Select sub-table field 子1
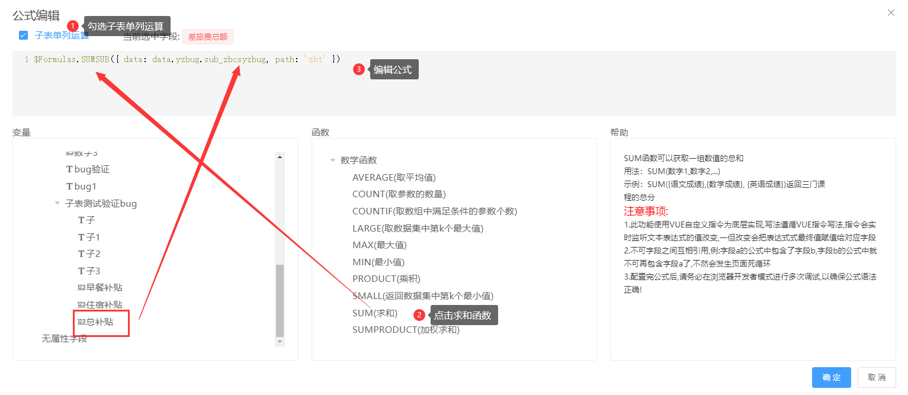908x395 pixels. [x=93, y=237]
